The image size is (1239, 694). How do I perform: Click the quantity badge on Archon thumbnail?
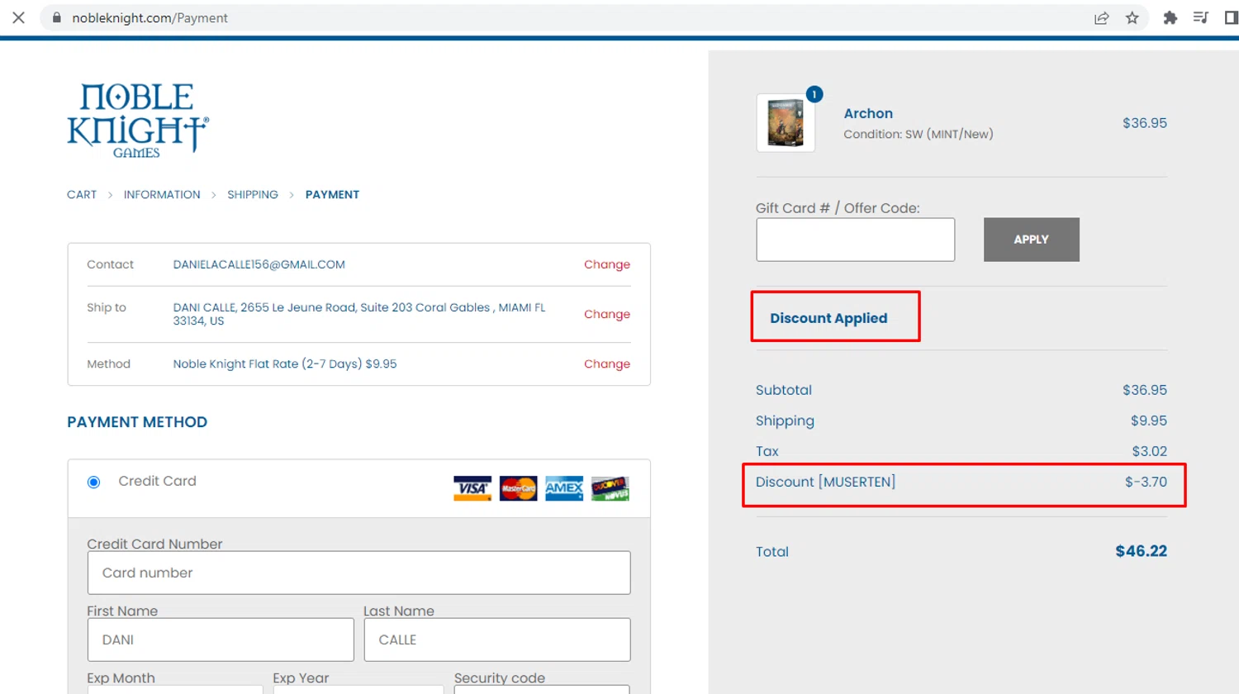click(x=814, y=94)
